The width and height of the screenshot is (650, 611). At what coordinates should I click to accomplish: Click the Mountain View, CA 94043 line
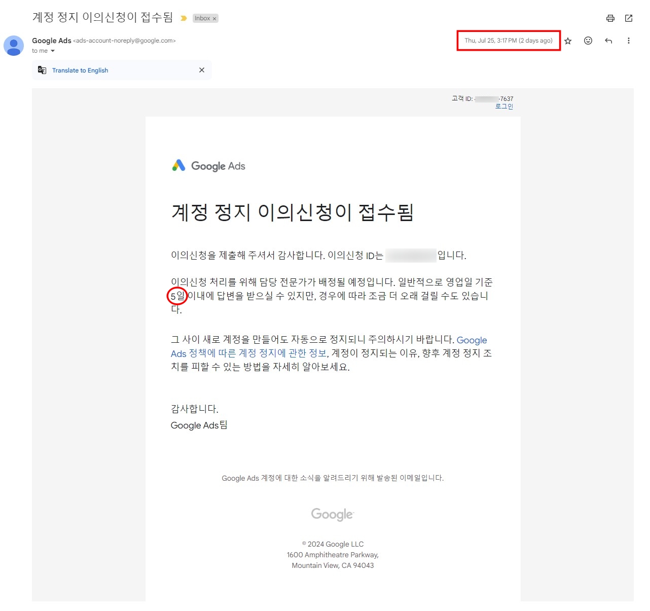coord(333,565)
